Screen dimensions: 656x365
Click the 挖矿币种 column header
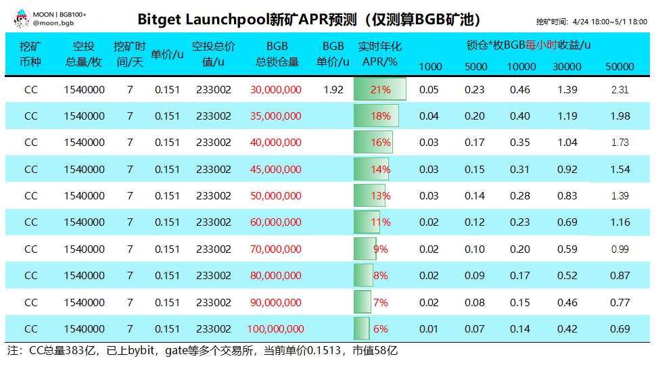(x=30, y=54)
